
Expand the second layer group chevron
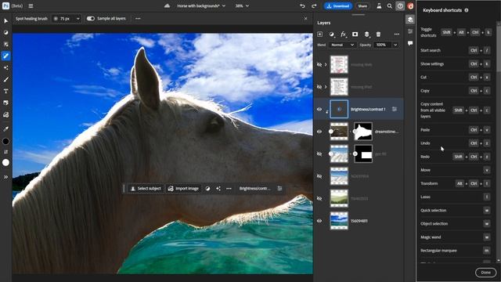coord(326,87)
